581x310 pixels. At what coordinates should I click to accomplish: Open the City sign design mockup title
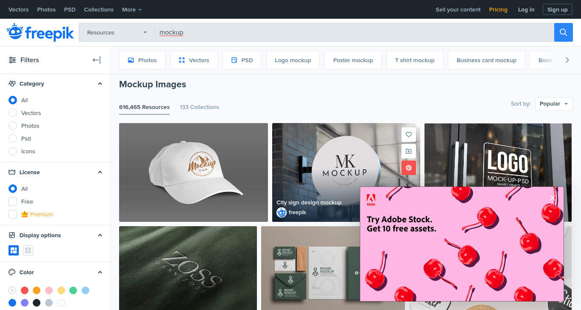[x=309, y=202]
